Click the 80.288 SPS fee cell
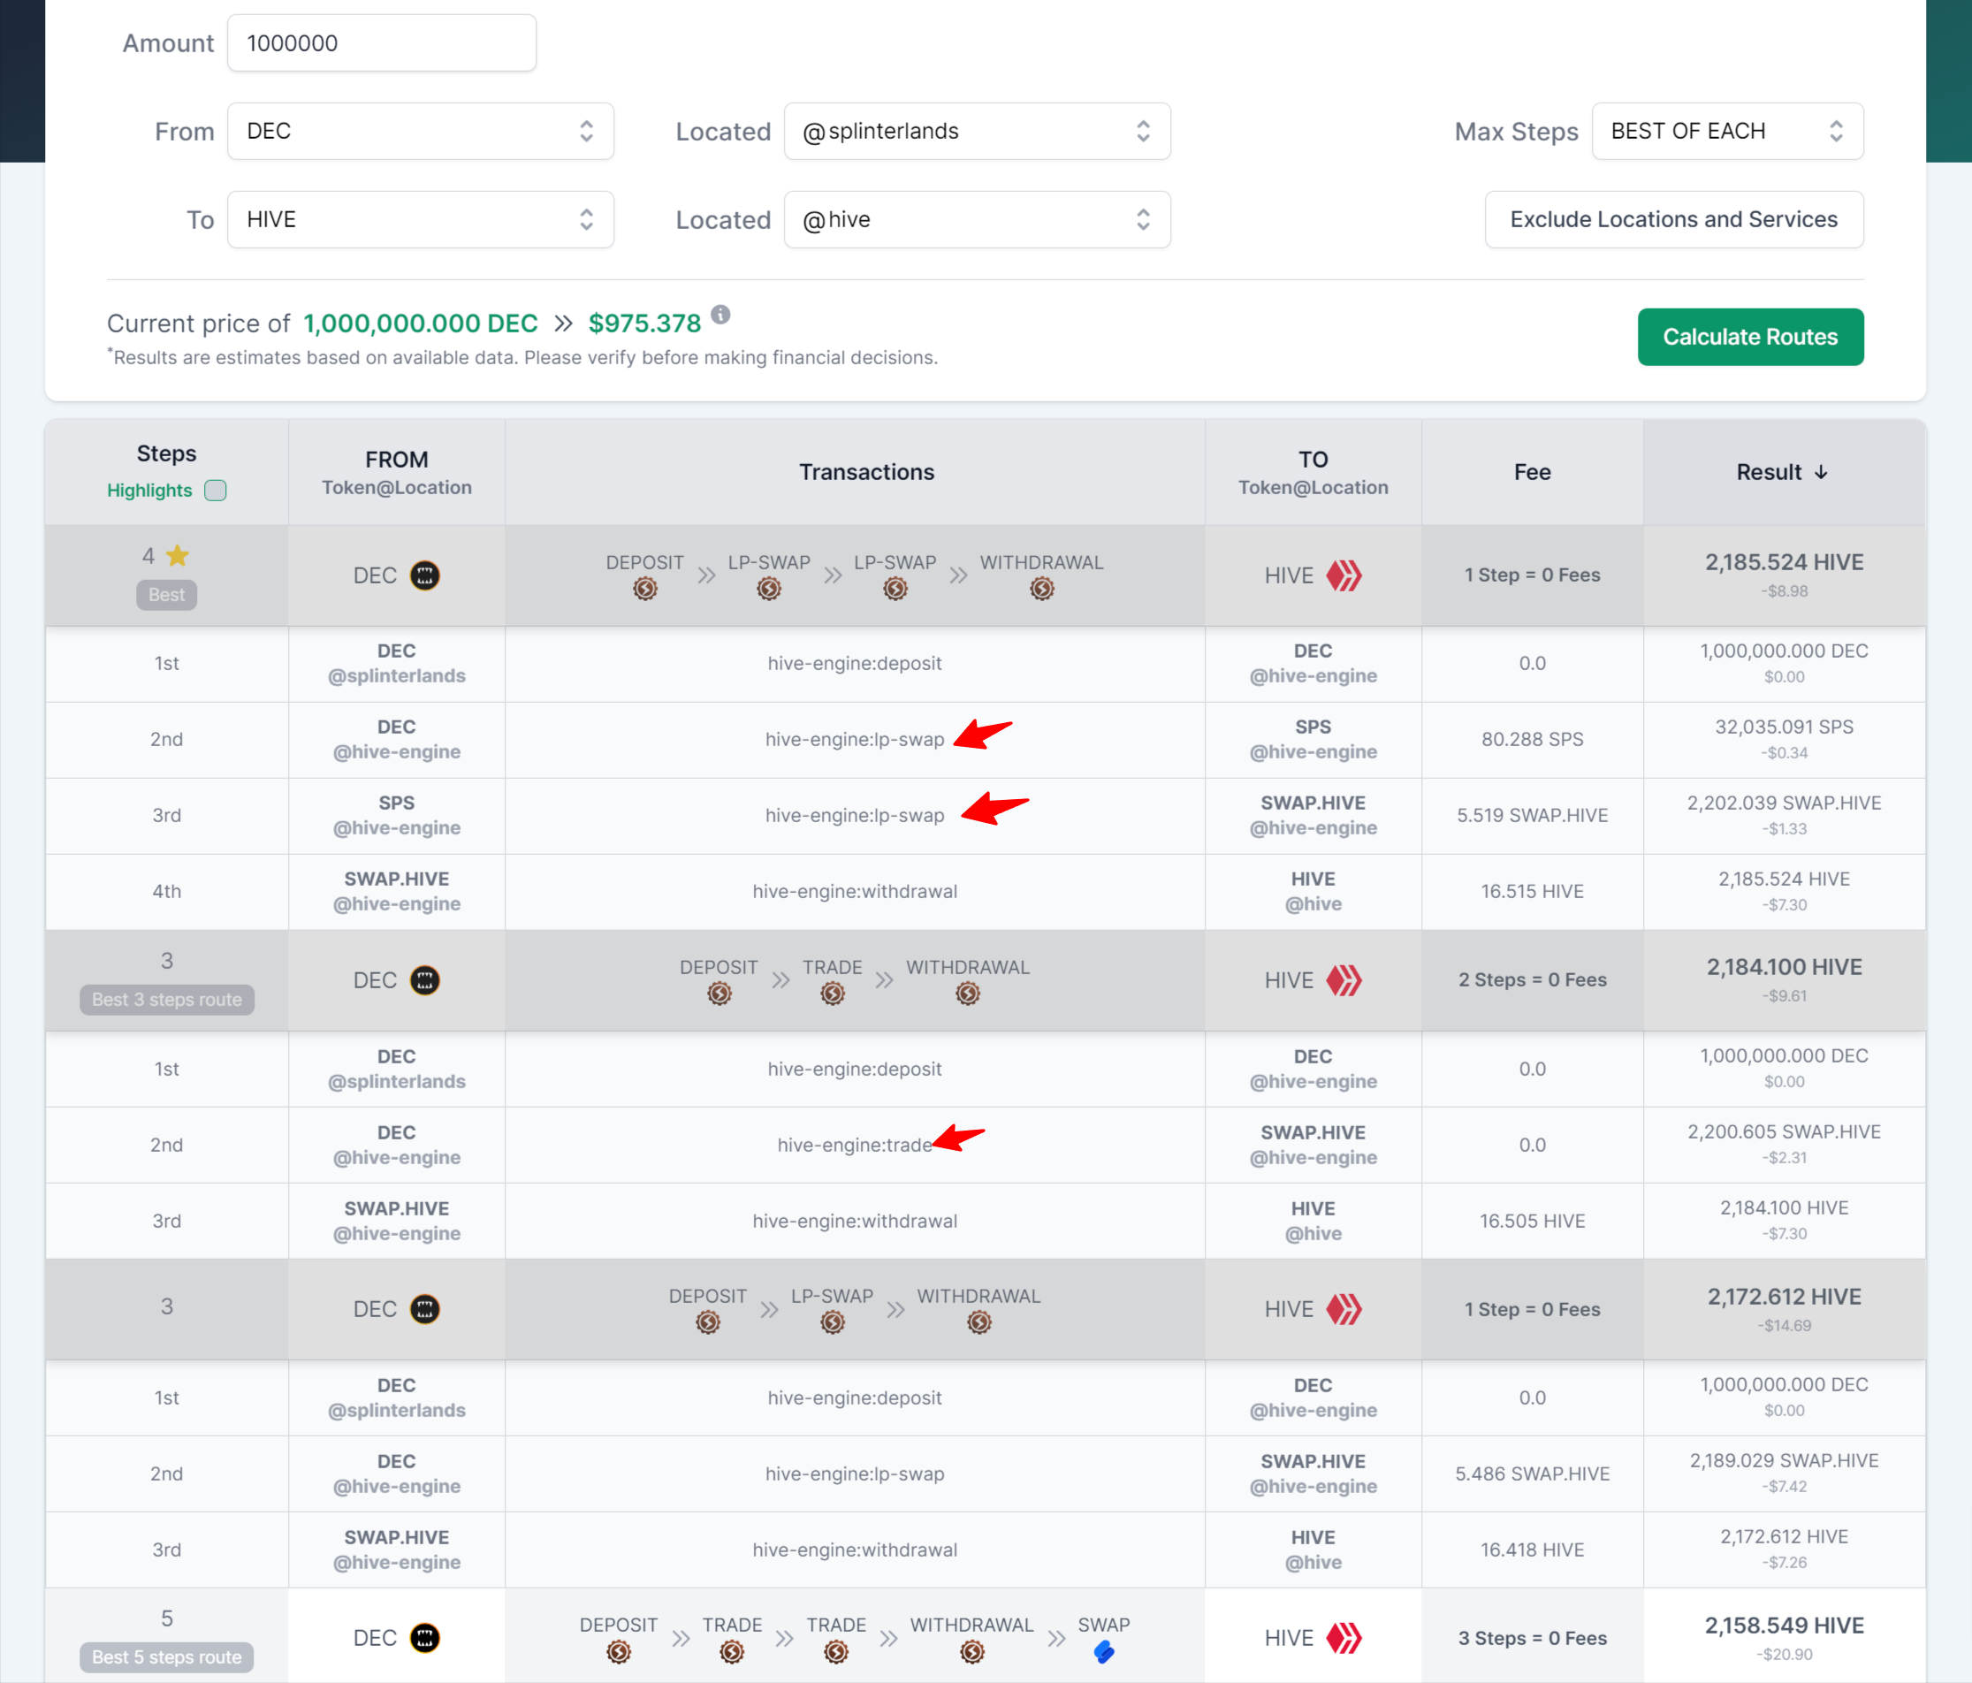 [1533, 740]
